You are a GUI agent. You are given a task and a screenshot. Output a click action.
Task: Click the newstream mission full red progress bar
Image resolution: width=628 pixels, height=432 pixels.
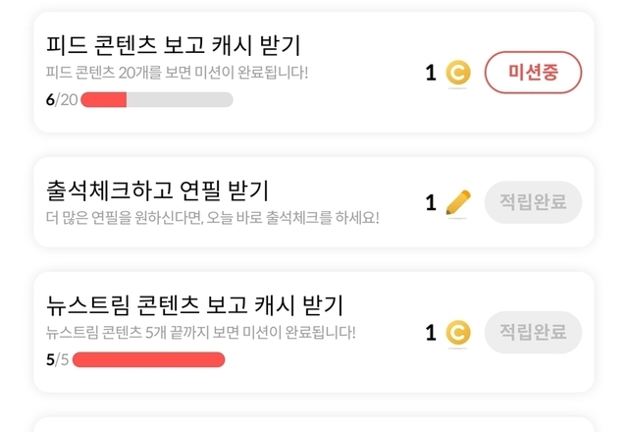coord(149,359)
